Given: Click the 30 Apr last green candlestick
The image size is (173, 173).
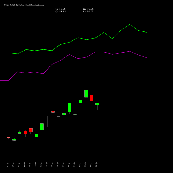Looking at the screenshot, I should 97,104.
